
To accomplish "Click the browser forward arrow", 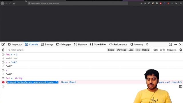I will click(7, 3).
